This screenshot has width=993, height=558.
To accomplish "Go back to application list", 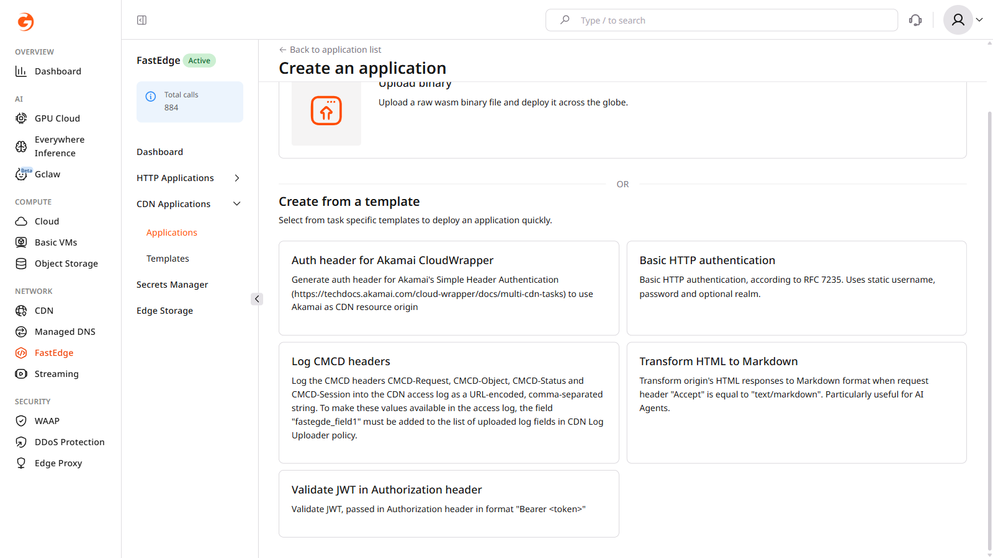I will coord(330,50).
